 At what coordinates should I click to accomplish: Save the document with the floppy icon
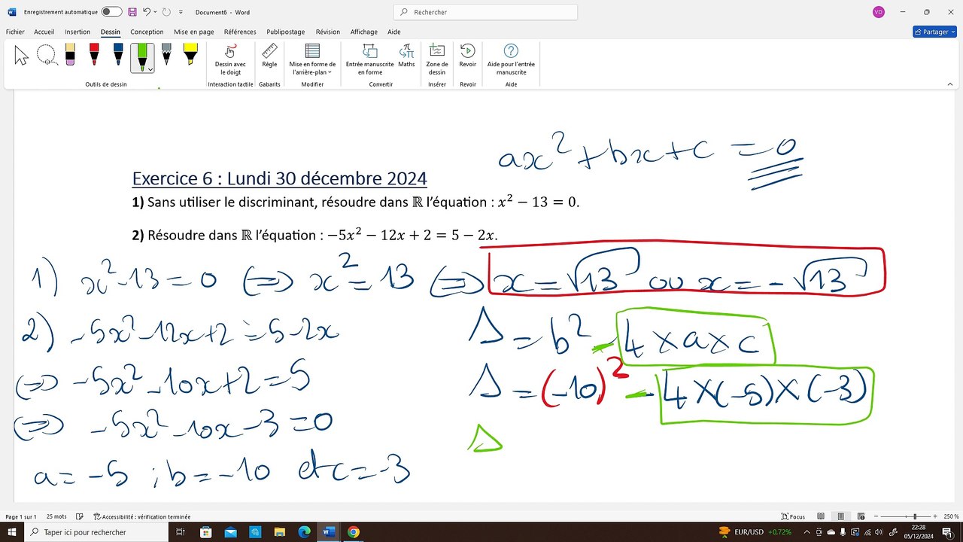point(132,12)
